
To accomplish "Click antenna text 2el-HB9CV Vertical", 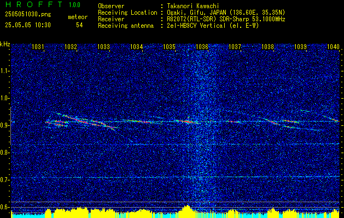I will (196, 26).
